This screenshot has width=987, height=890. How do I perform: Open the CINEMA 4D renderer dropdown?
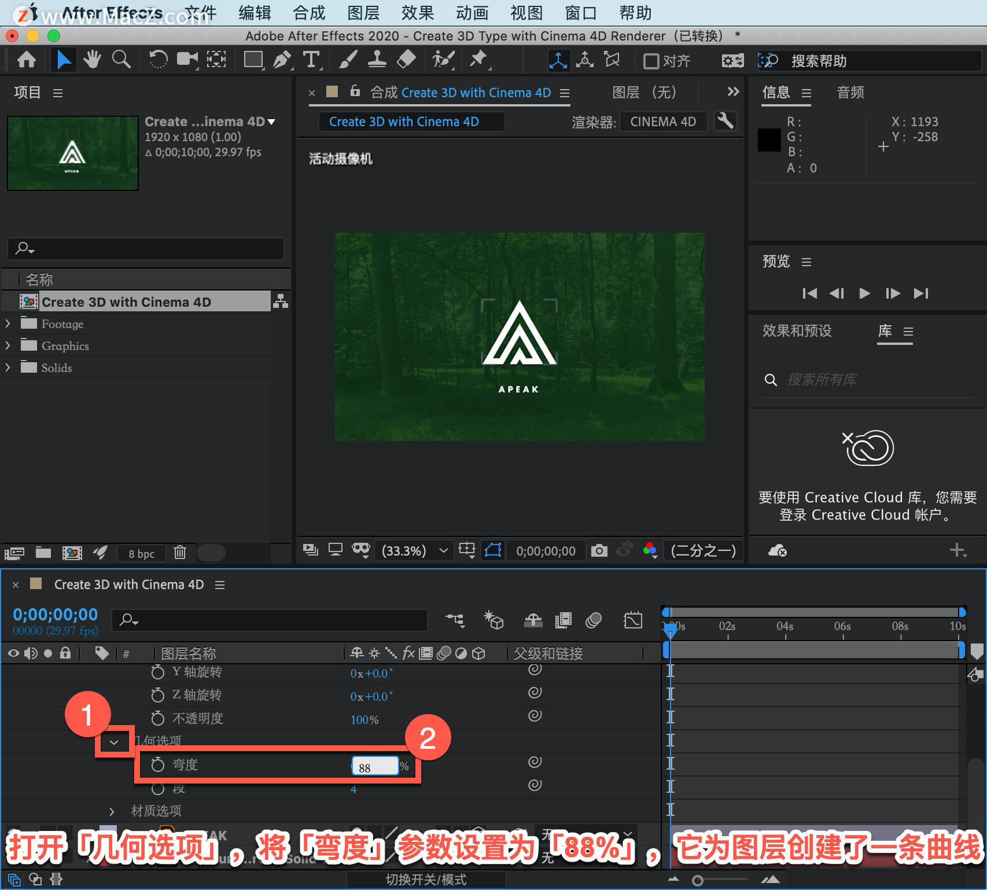click(x=663, y=122)
